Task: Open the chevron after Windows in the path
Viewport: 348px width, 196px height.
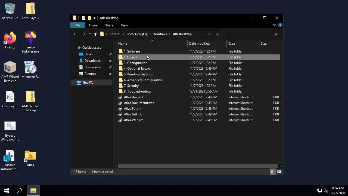Action: [170, 34]
